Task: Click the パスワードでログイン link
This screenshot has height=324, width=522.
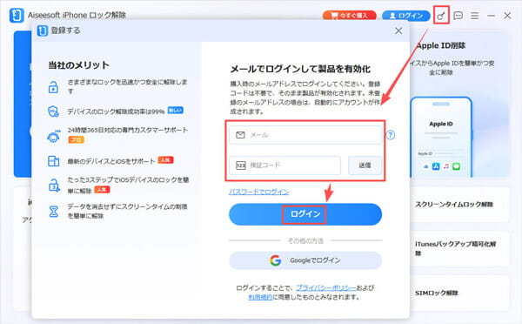Action: pos(258,192)
